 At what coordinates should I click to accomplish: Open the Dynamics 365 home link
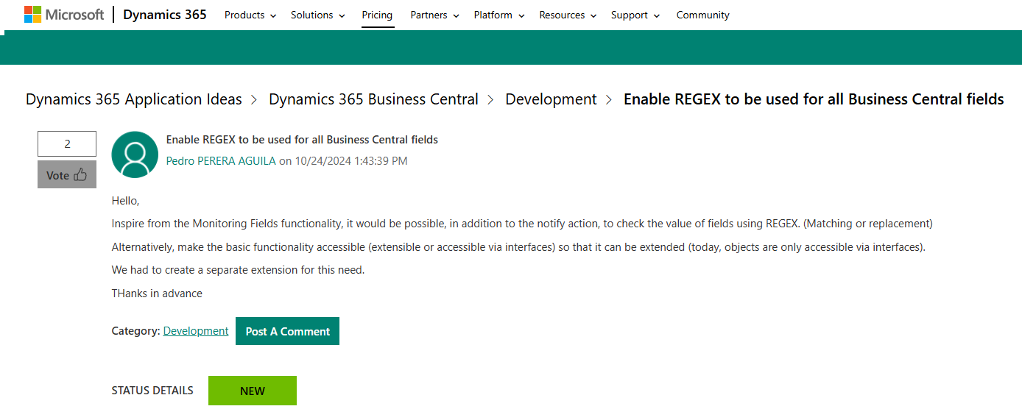(164, 15)
